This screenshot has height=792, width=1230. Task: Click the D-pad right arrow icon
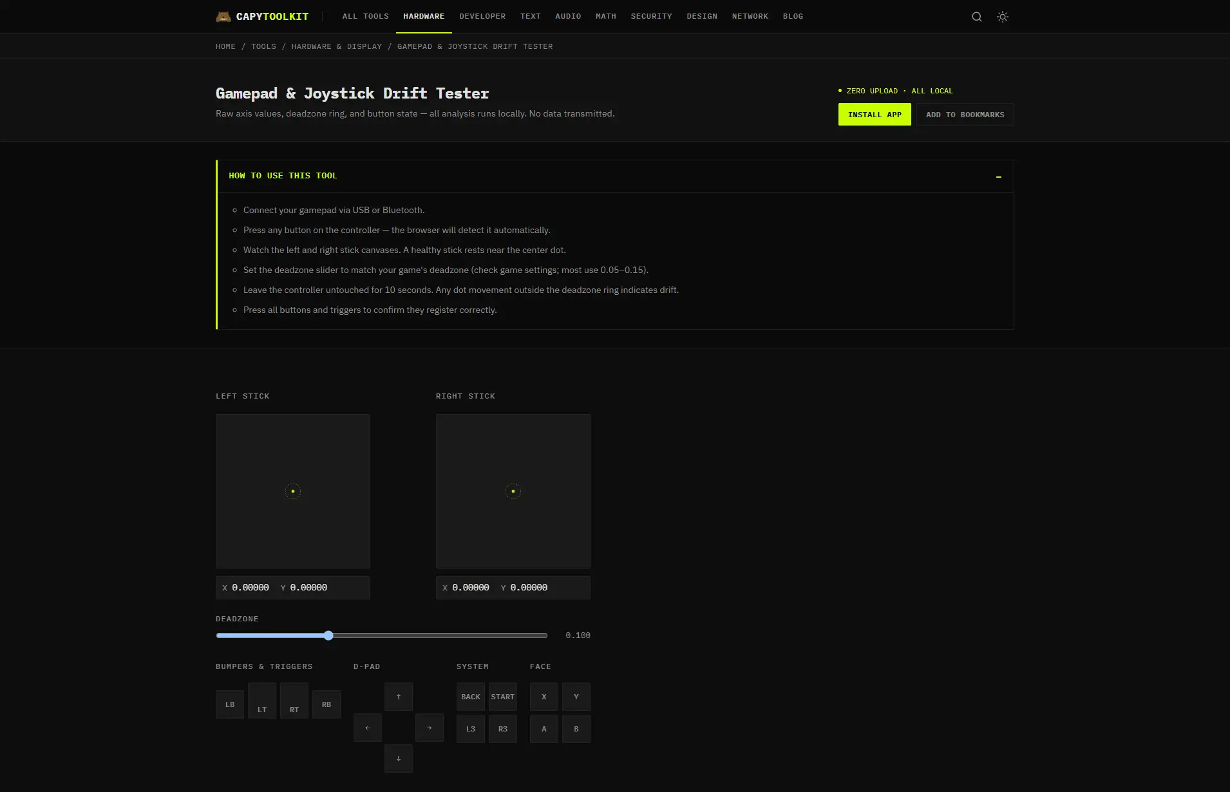pos(430,728)
